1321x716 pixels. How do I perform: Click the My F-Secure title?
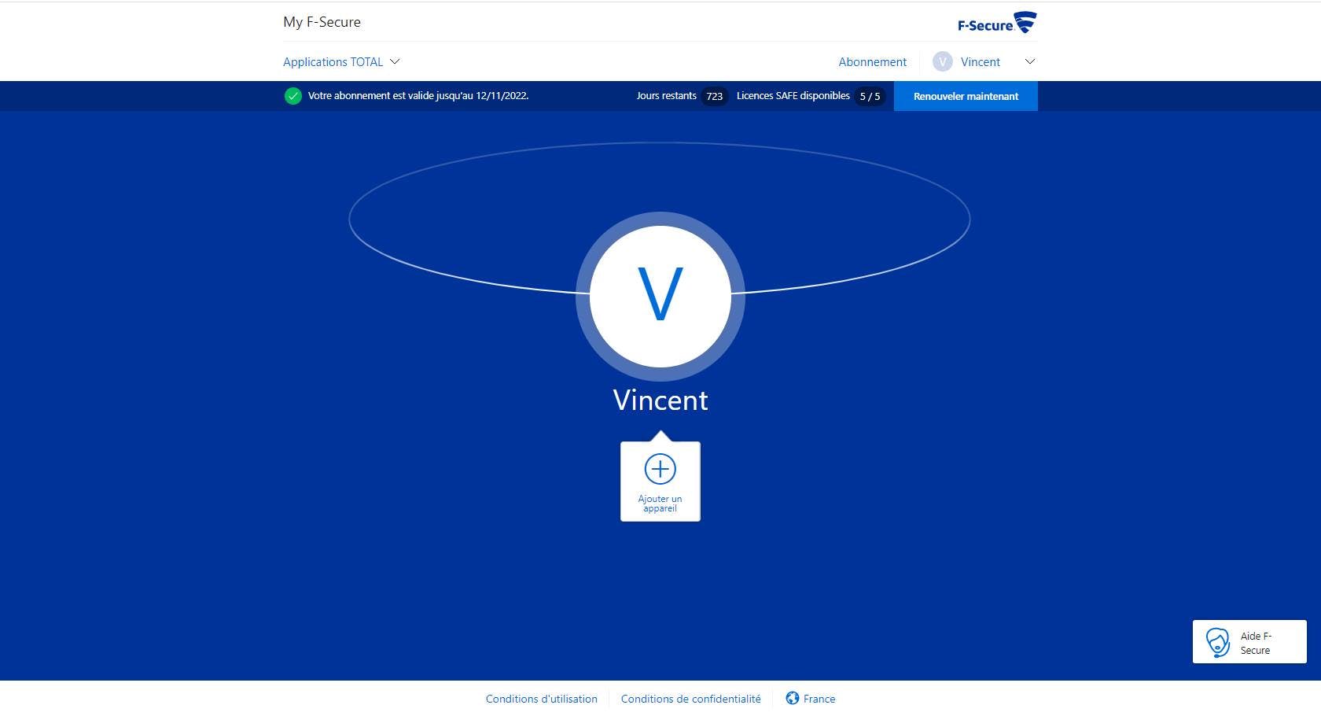[322, 22]
